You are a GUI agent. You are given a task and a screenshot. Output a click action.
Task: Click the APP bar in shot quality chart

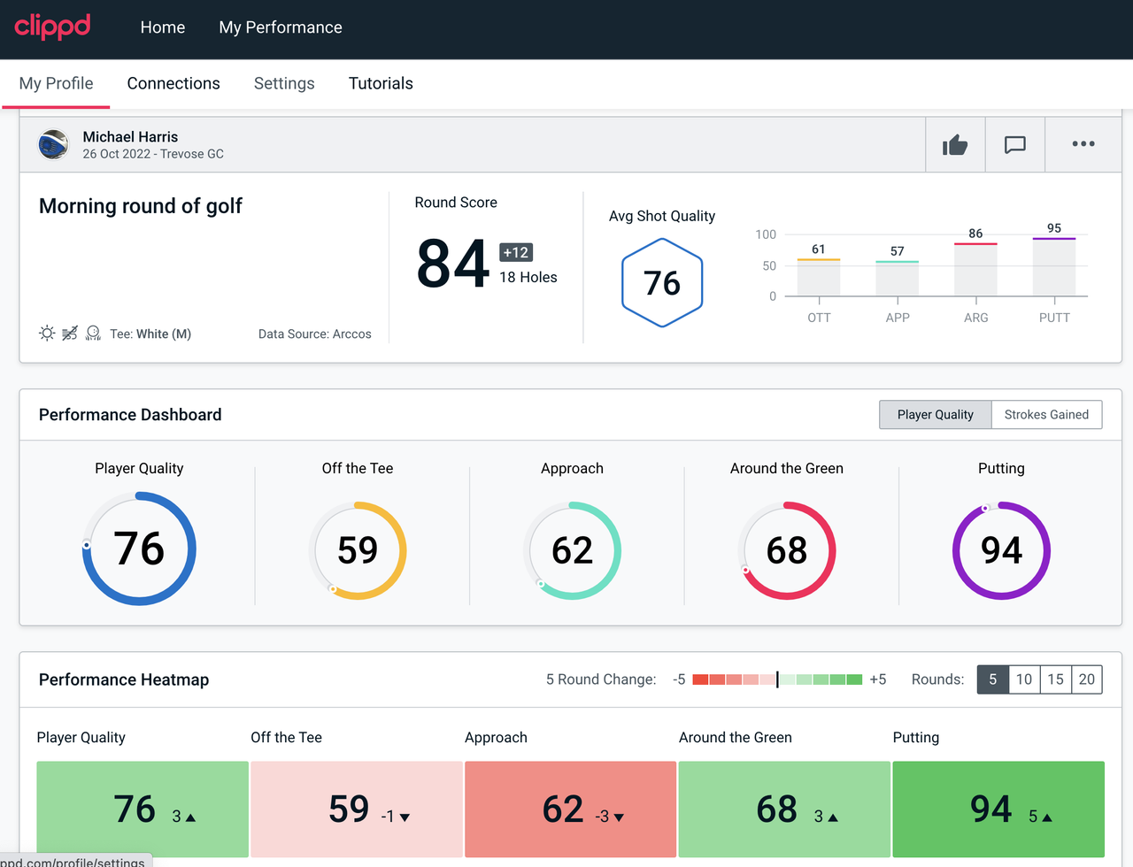(x=897, y=279)
